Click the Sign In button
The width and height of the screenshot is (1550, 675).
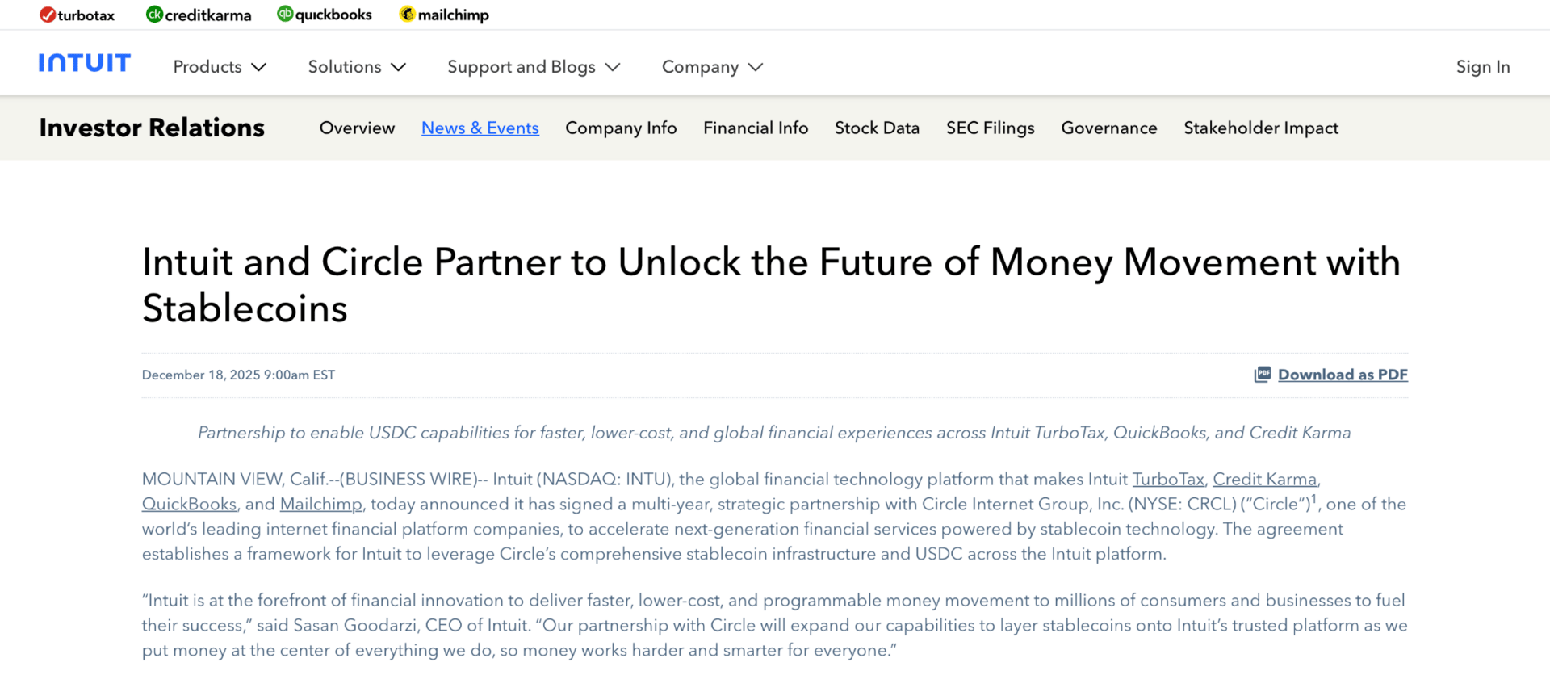(x=1483, y=67)
